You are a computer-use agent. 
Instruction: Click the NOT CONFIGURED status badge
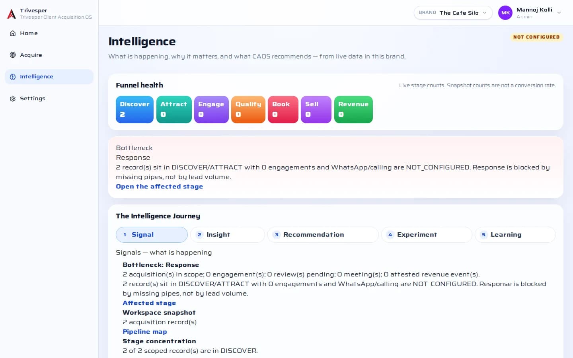tap(536, 37)
